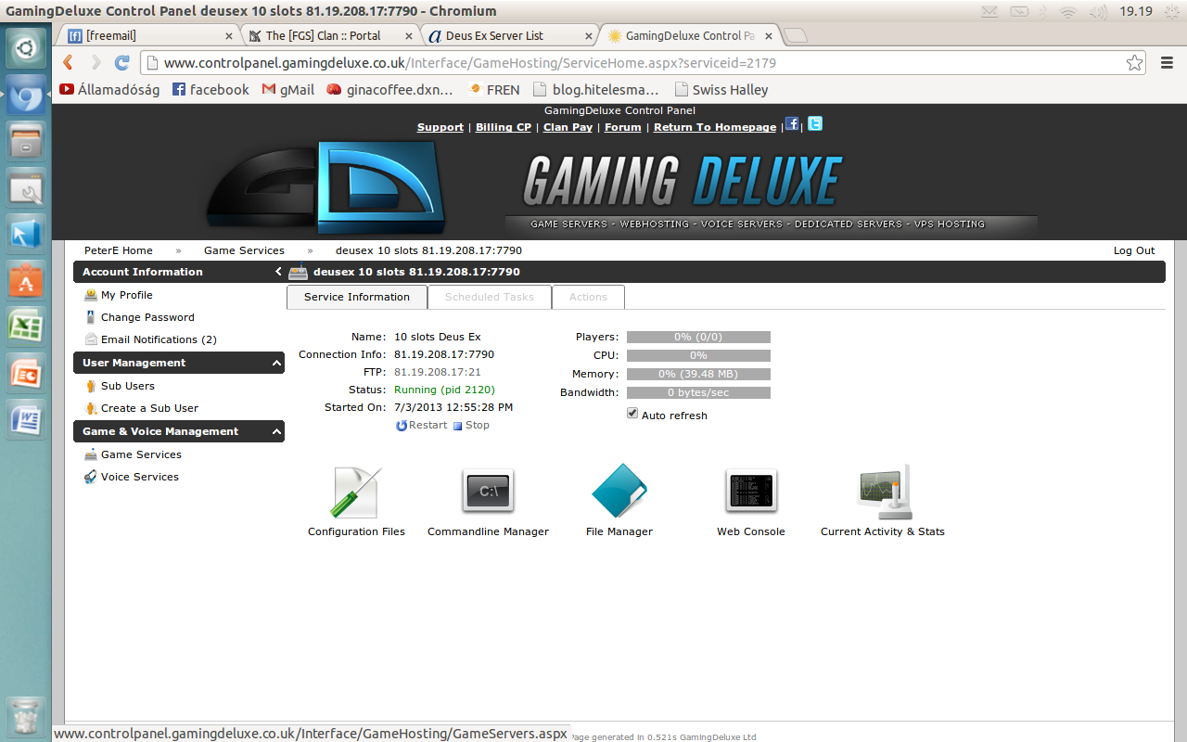Screen dimensions: 1187x742
Task: Click FTP address 81.19.208.17:21 link
Action: click(438, 372)
